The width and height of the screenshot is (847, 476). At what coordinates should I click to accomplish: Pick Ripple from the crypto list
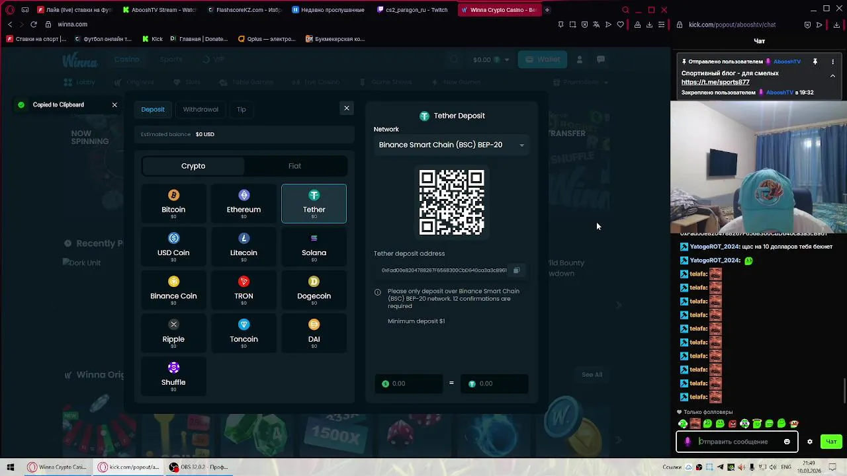pos(173,333)
